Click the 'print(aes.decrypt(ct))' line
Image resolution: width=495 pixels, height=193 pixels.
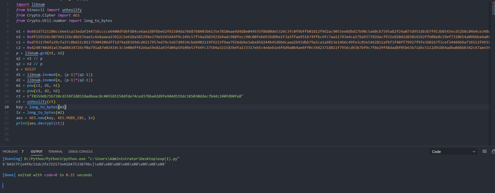click(x=40, y=123)
